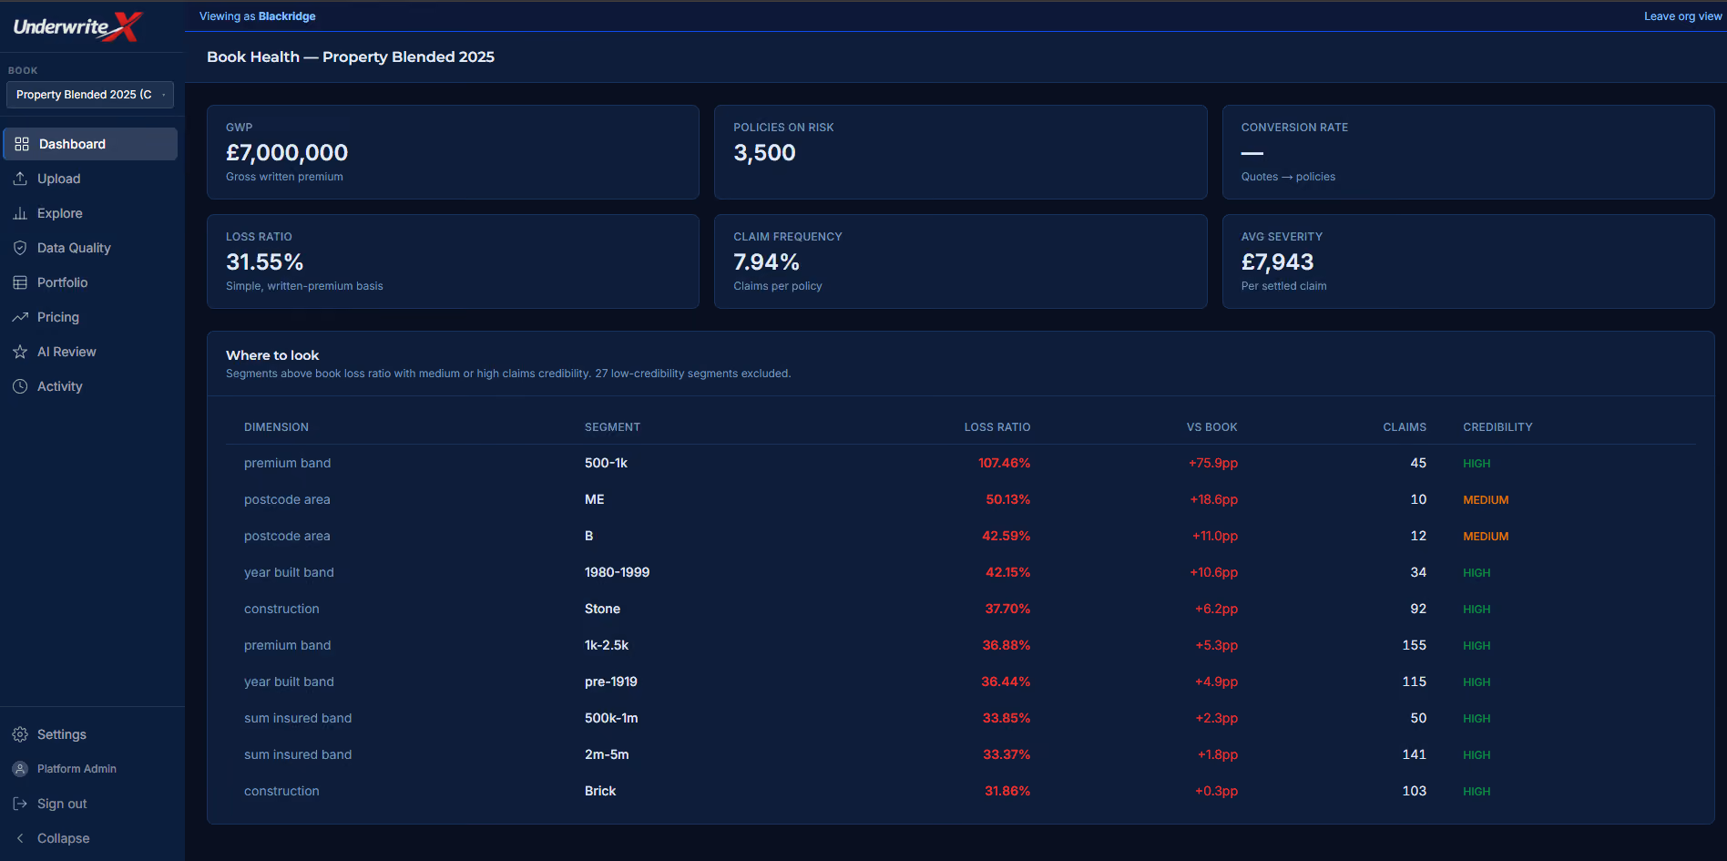The image size is (1727, 861).
Task: Go to the Explore section
Action: [x=90, y=213]
